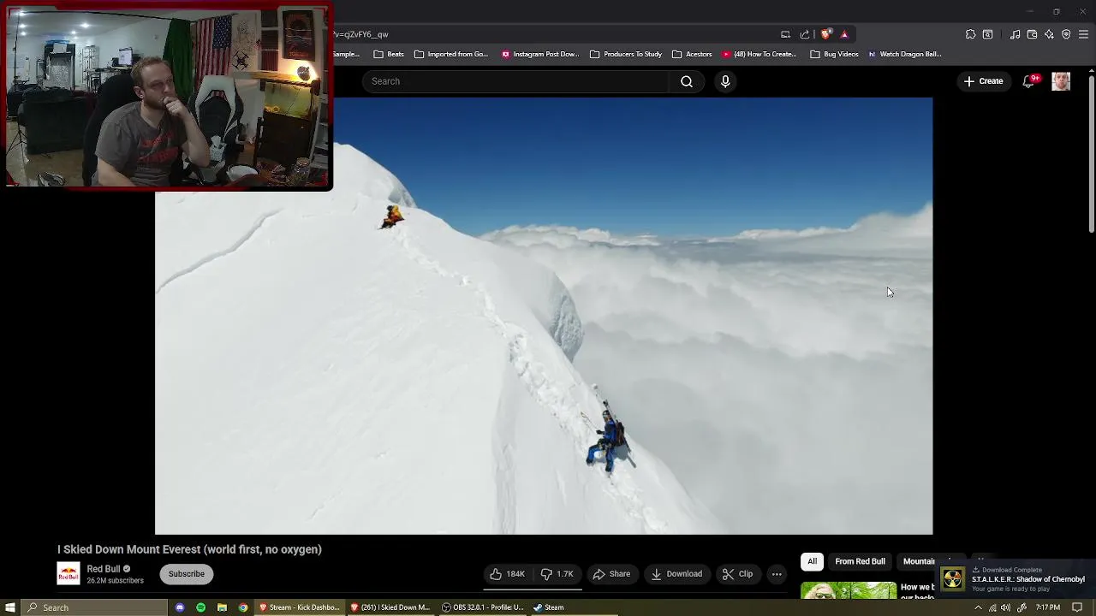Image resolution: width=1096 pixels, height=616 pixels.
Task: Click the Windows taskbar Search box
Action: tap(94, 607)
